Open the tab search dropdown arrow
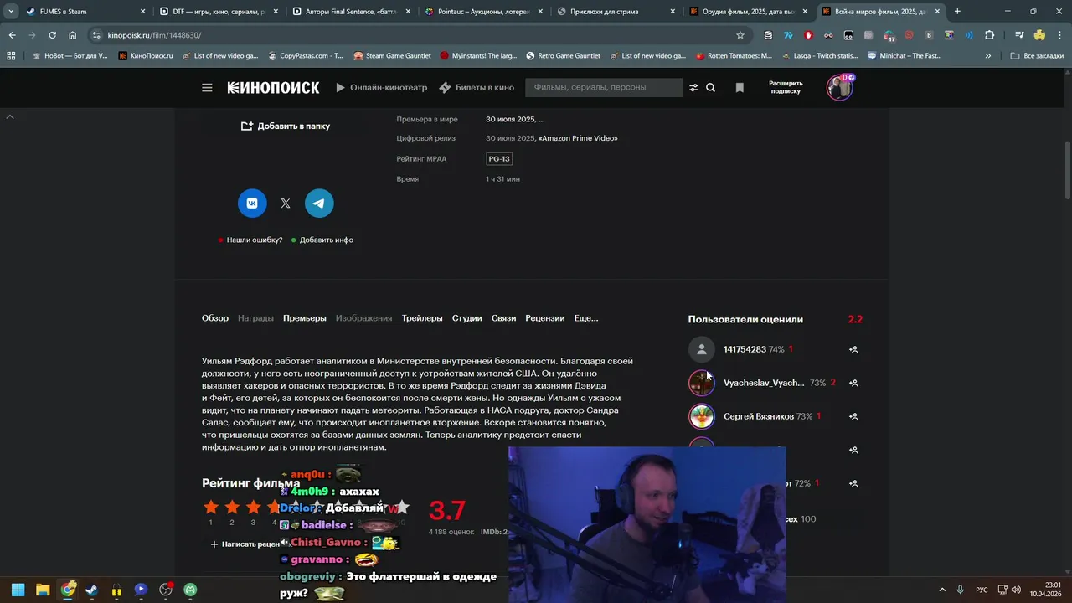This screenshot has width=1072, height=603. coord(11,12)
